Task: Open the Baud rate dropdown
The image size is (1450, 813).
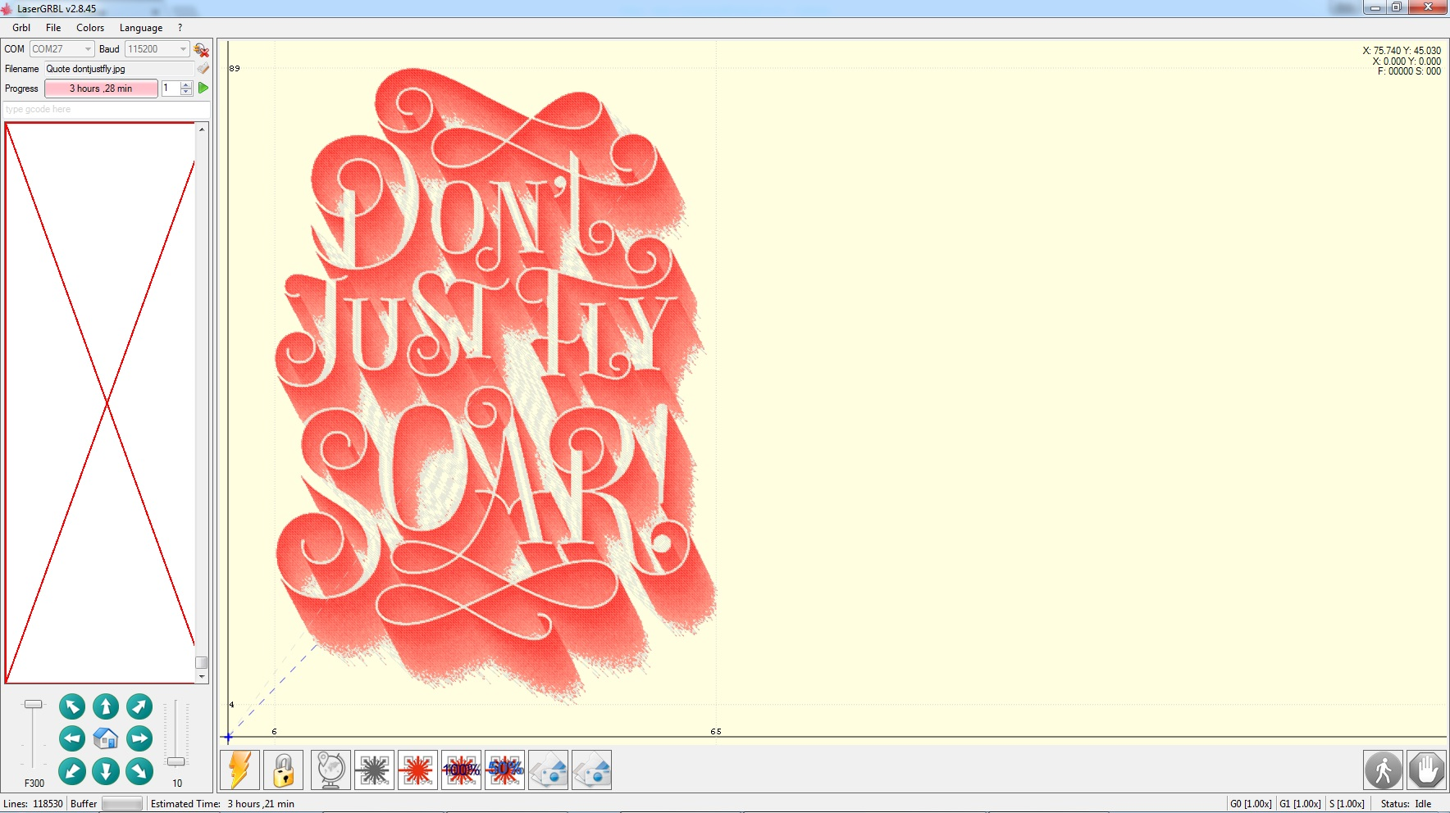Action: point(183,49)
